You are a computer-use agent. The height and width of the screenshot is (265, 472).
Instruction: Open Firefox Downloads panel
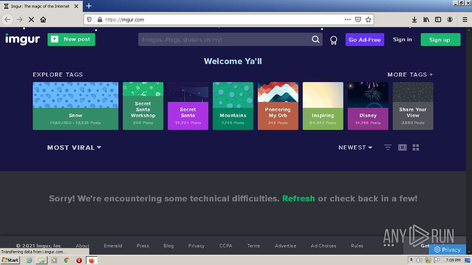(x=414, y=20)
